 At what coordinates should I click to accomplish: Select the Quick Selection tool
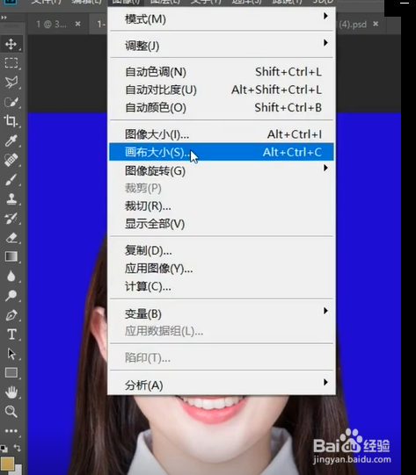(x=11, y=102)
